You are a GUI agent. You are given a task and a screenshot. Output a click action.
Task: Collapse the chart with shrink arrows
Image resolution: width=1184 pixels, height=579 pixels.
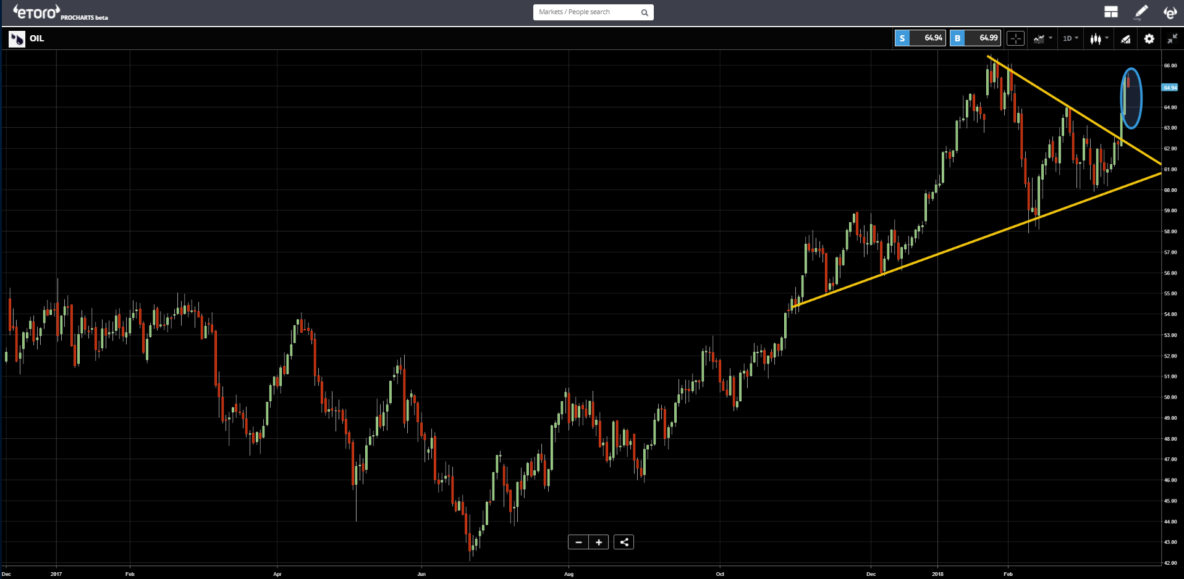[x=1172, y=39]
